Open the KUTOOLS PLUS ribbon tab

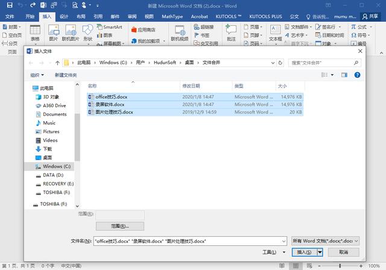(x=265, y=16)
